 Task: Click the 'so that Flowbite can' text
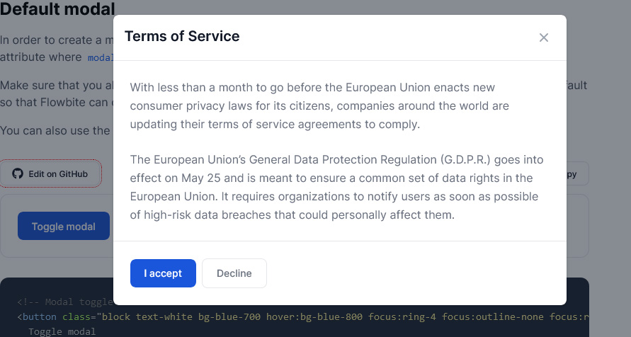click(57, 102)
